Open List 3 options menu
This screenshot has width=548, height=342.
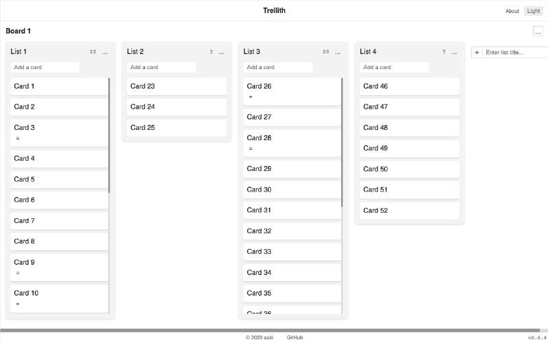tap(338, 52)
